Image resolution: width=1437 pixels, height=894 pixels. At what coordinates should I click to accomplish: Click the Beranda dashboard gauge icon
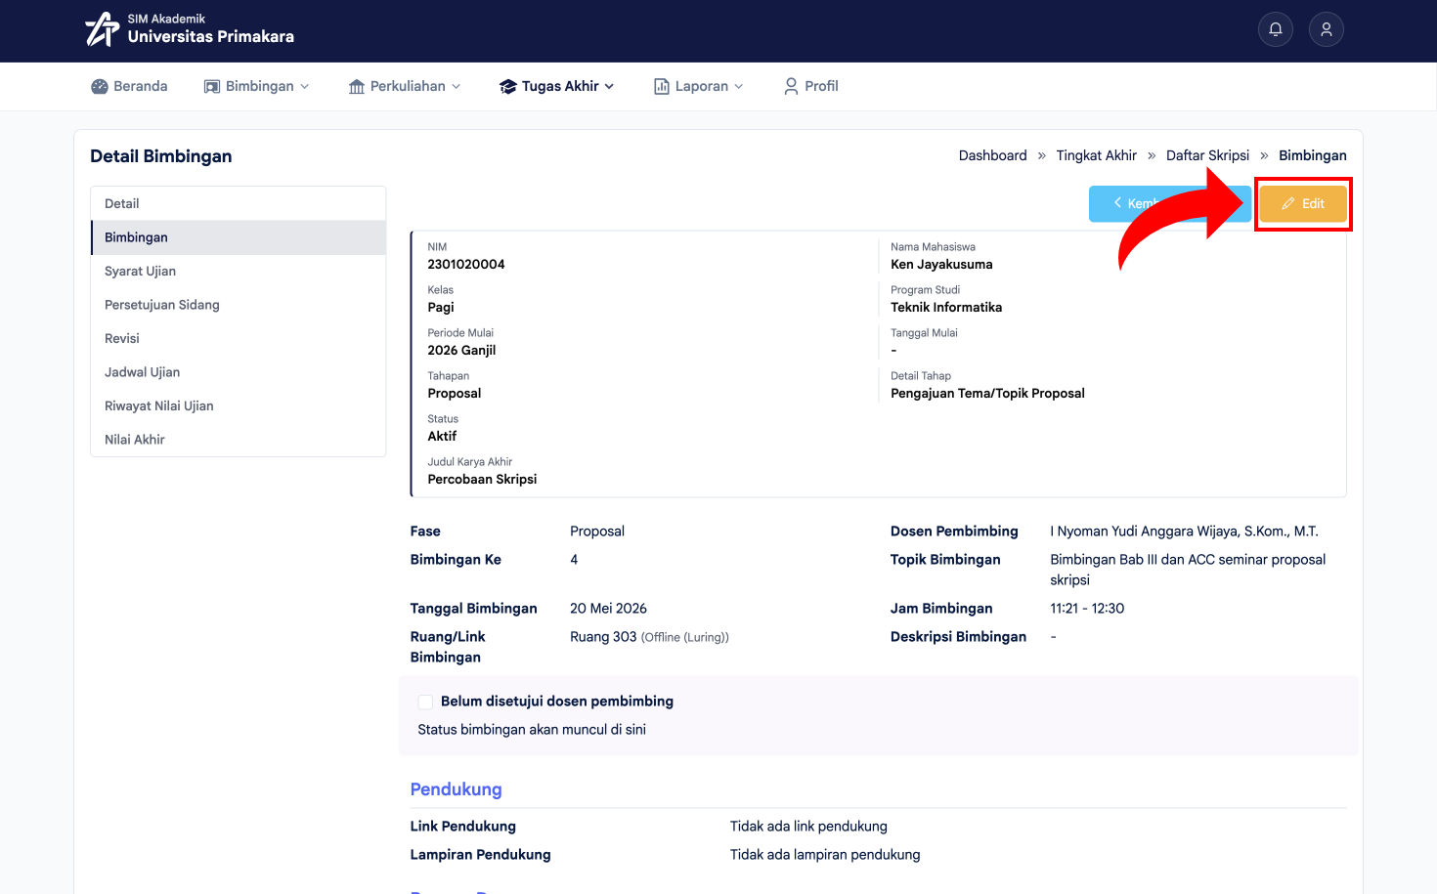(x=100, y=86)
